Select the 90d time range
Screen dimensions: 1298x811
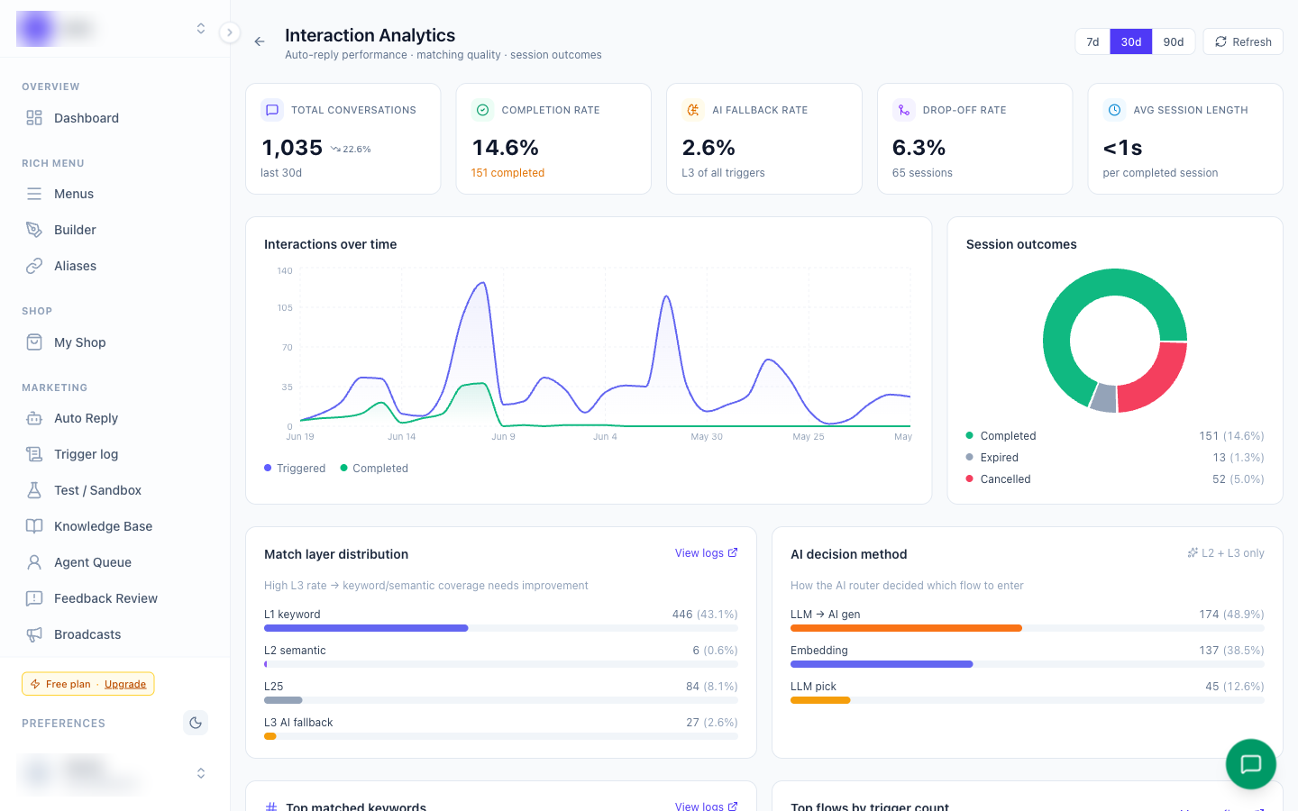pos(1174,41)
